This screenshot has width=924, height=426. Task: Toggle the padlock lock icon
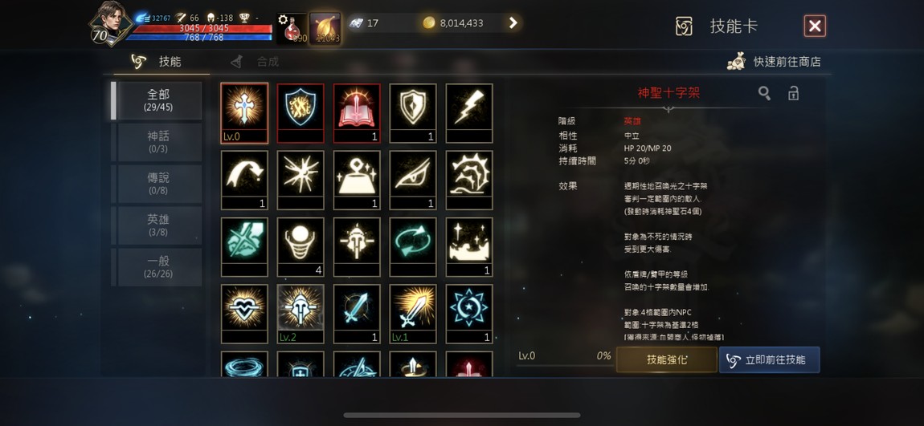(x=793, y=93)
